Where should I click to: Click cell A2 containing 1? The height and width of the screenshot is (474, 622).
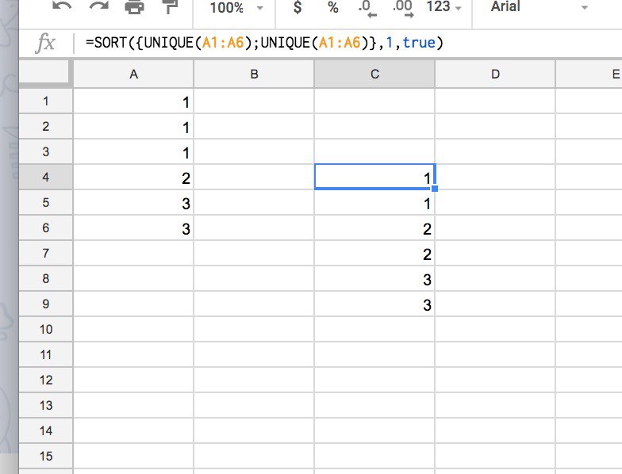(133, 127)
